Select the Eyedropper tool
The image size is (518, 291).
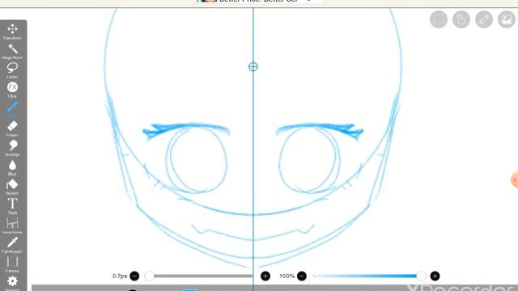[13, 245]
